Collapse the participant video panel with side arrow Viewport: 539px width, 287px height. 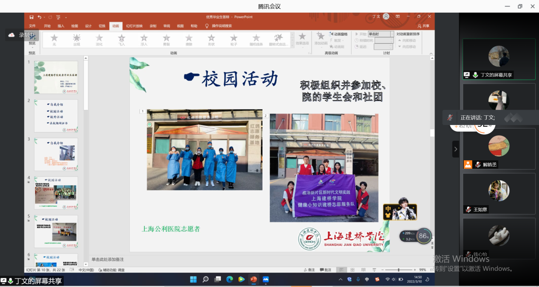[x=455, y=149]
